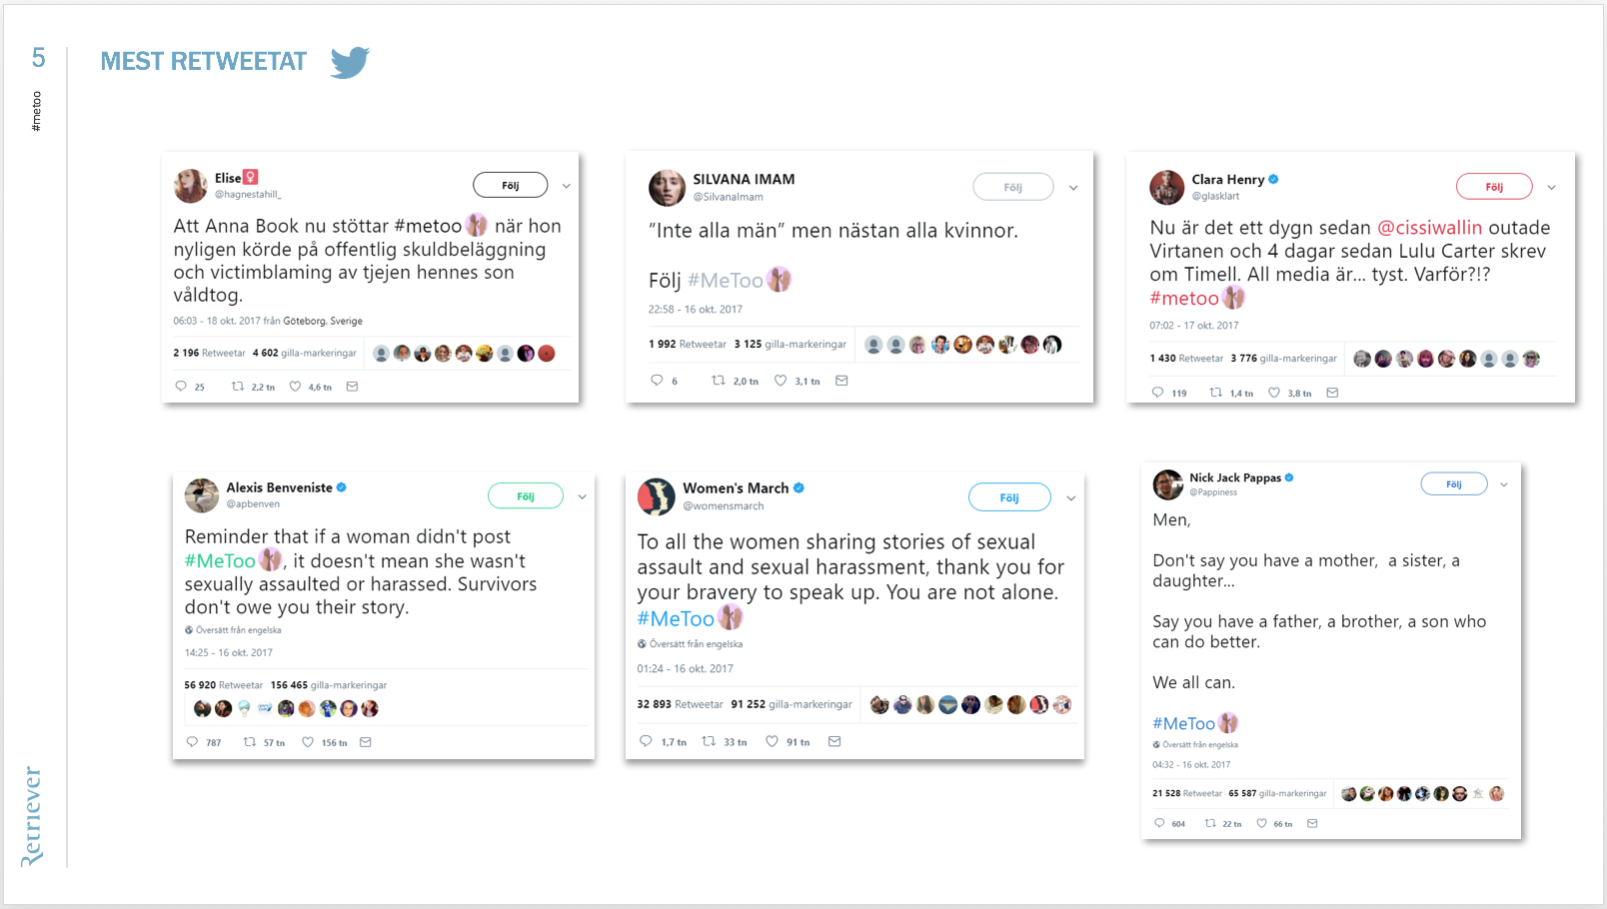The height and width of the screenshot is (909, 1607).
Task: Click the #MeToo hashtag in Alexis Benveniste's tweet
Action: point(220,561)
